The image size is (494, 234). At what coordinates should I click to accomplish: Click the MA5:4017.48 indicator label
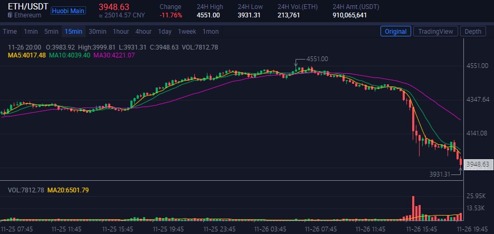click(x=27, y=55)
